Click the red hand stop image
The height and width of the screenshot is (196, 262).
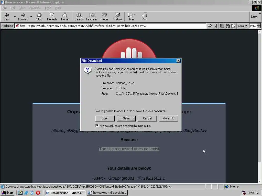point(129,49)
